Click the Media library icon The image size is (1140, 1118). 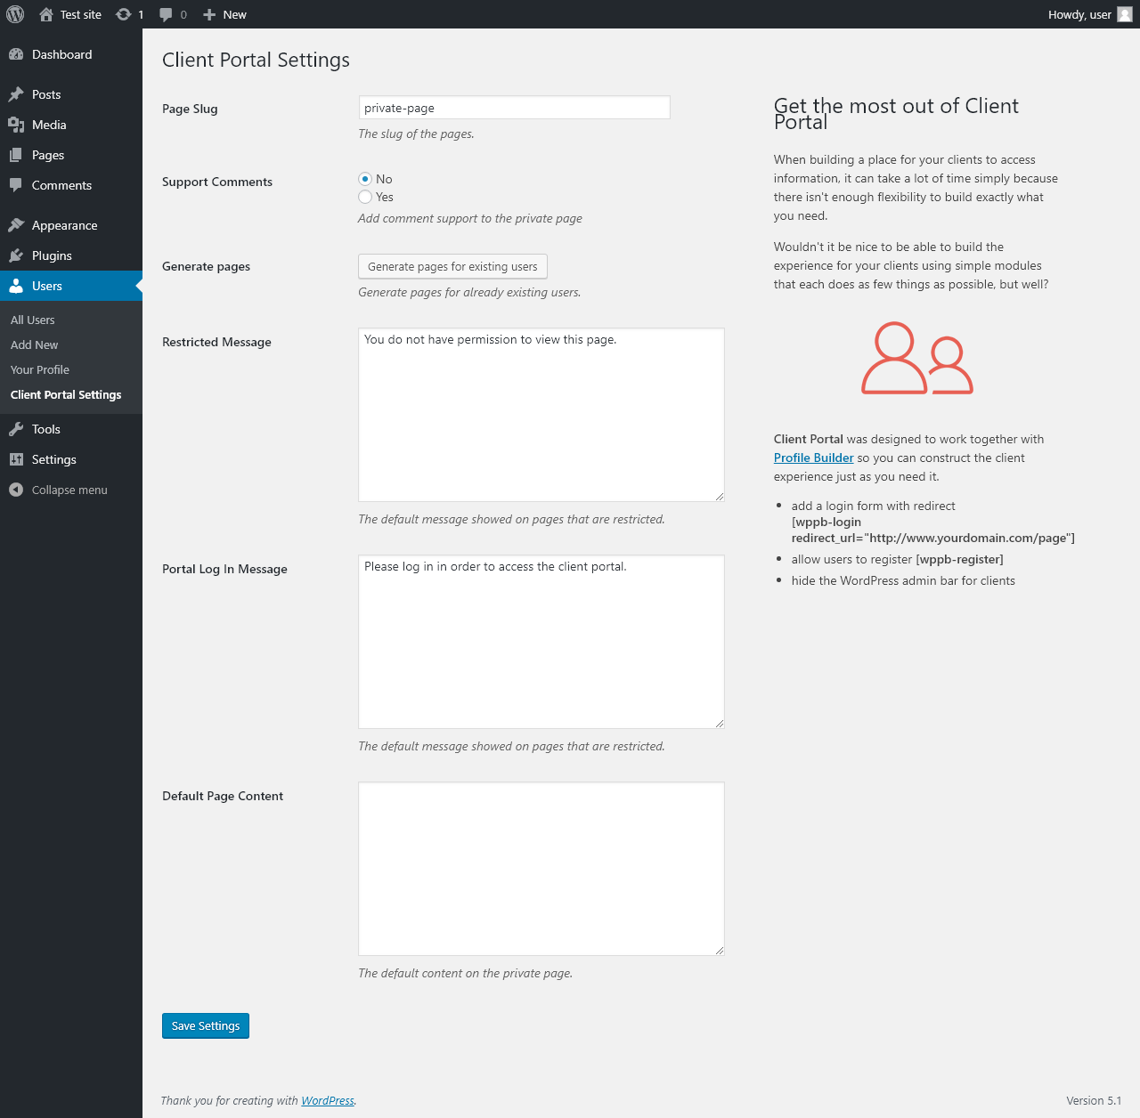[16, 125]
